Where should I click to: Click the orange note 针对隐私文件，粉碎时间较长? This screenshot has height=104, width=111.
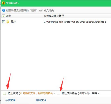coord(37,93)
